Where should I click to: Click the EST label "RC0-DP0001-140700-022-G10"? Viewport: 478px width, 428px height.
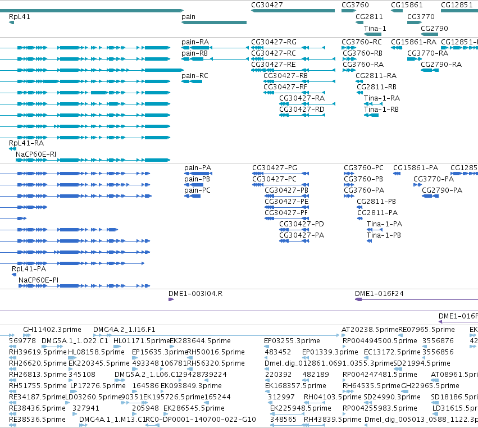[201, 420]
